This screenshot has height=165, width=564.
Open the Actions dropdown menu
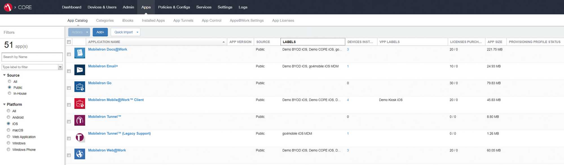coord(79,32)
